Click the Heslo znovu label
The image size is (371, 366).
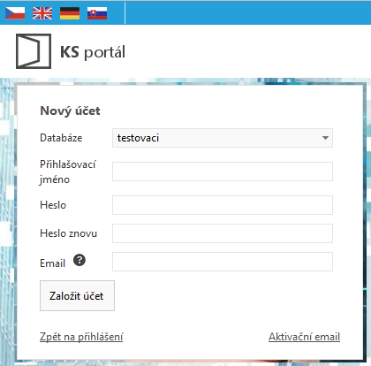[x=68, y=233]
